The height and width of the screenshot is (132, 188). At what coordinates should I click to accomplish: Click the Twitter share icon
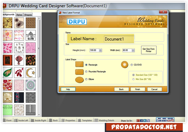[x=145, y=121]
